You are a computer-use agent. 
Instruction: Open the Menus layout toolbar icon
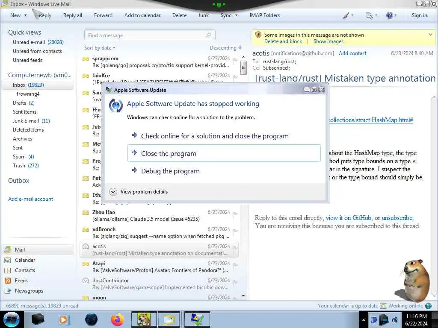tap(369, 16)
